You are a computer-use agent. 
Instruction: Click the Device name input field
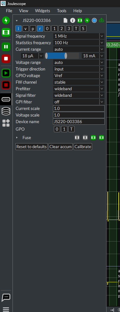click(79, 122)
